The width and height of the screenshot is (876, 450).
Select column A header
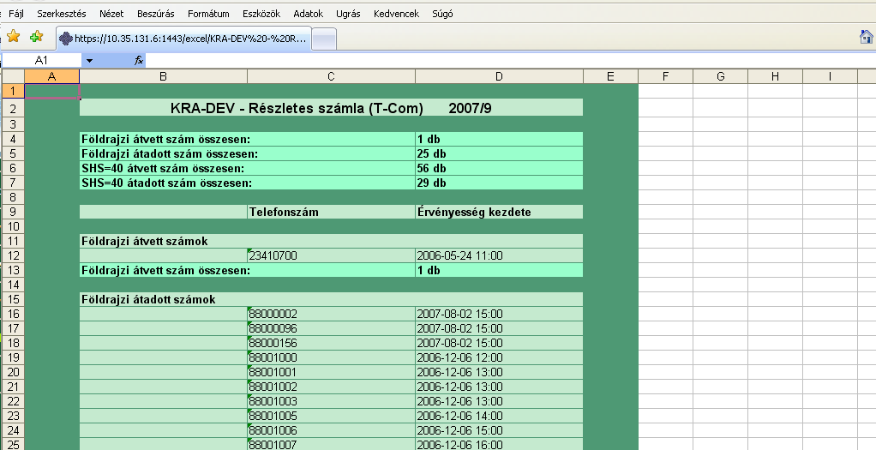(x=52, y=76)
